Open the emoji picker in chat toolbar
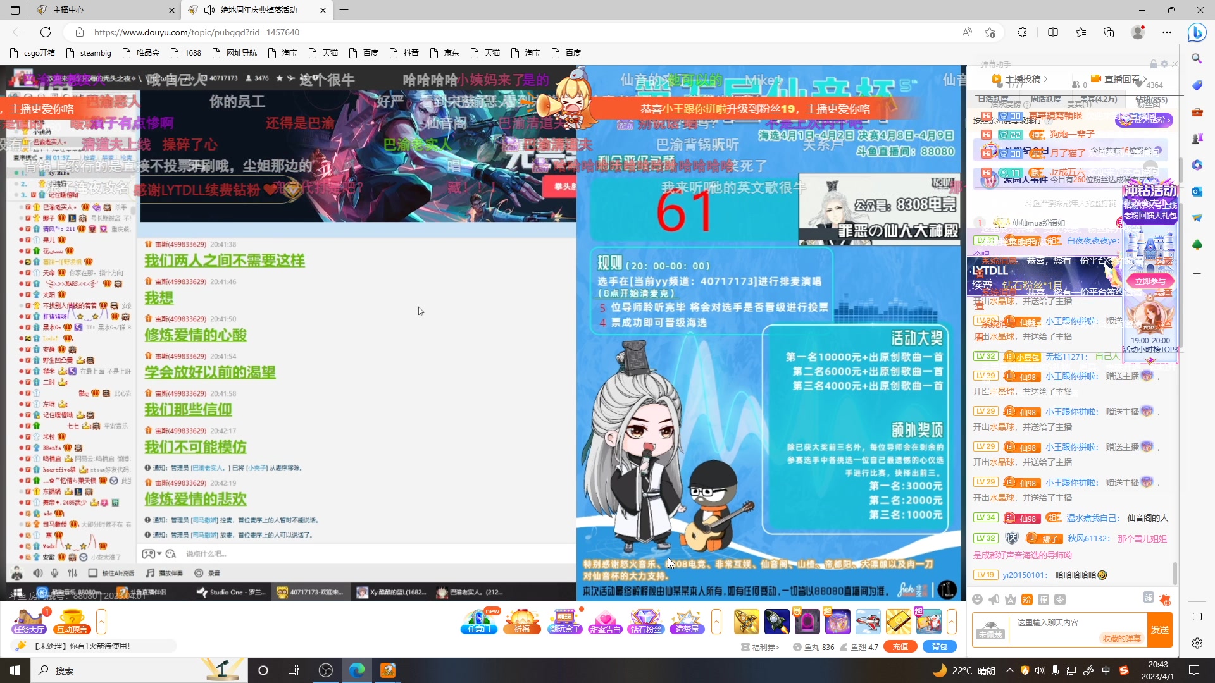 pyautogui.click(x=978, y=600)
